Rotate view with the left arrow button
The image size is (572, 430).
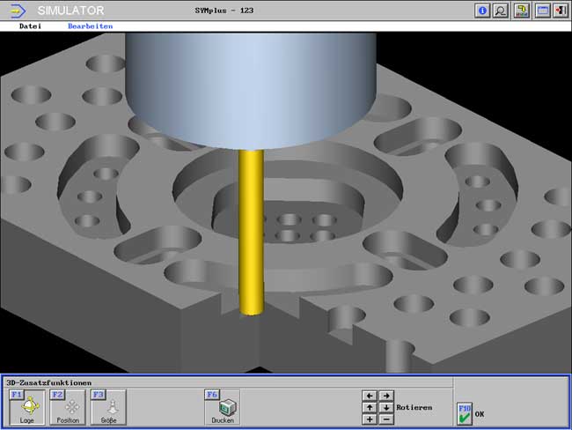tap(370, 397)
